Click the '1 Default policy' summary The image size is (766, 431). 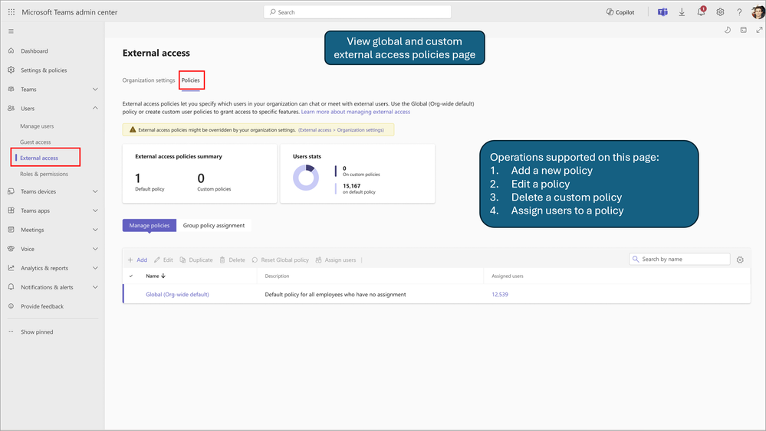pos(150,181)
